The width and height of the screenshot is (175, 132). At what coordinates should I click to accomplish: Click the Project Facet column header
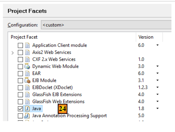tap(24, 37)
